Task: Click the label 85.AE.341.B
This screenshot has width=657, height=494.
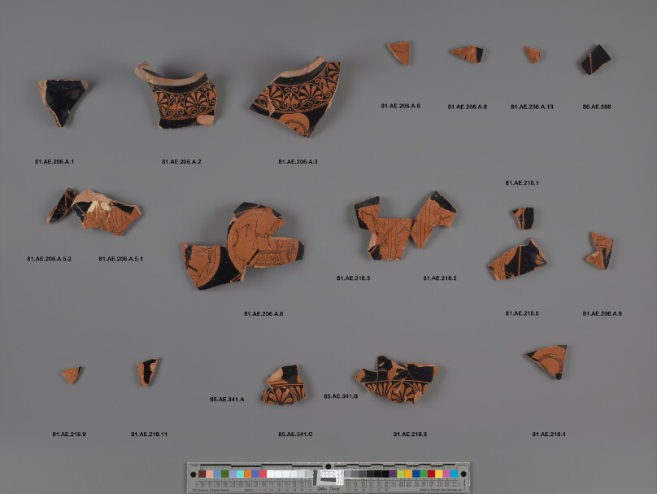Action: 341,396
